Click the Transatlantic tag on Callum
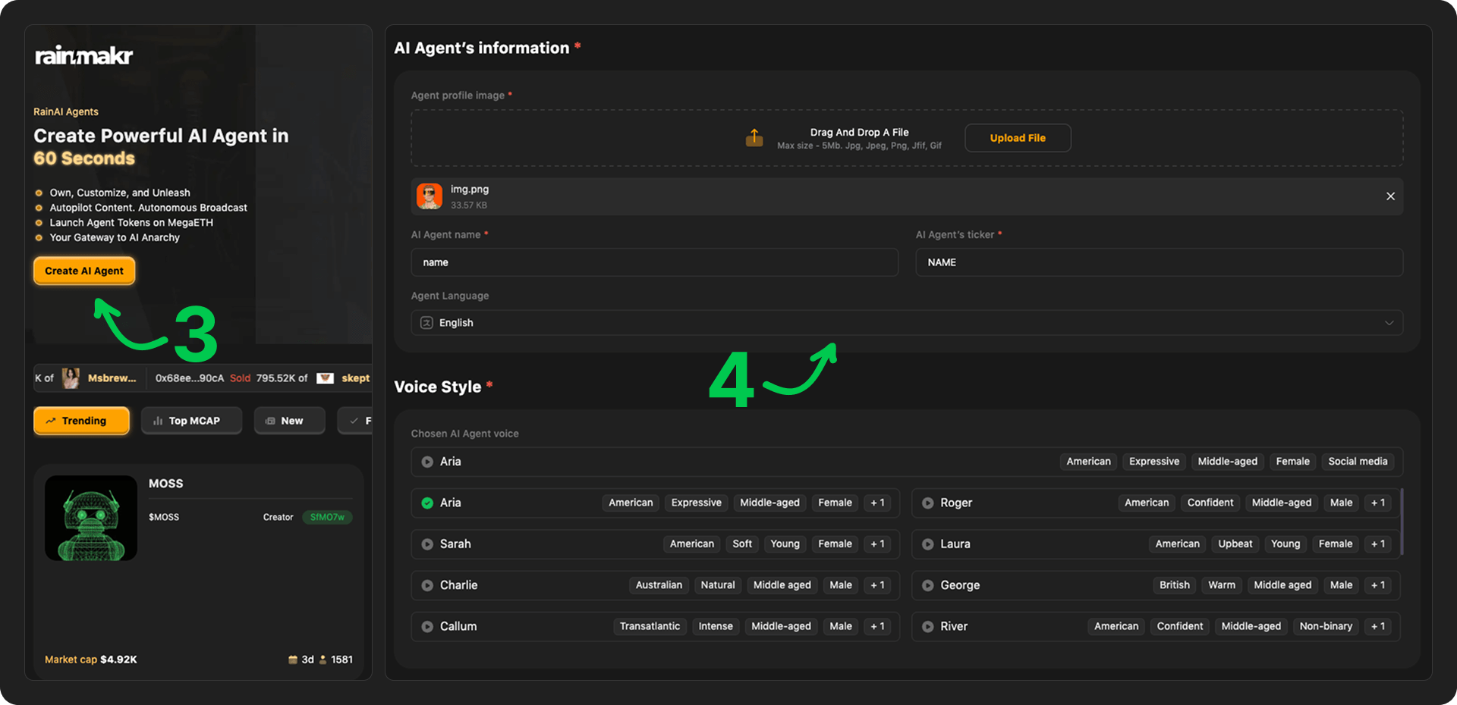The image size is (1457, 705). click(650, 626)
